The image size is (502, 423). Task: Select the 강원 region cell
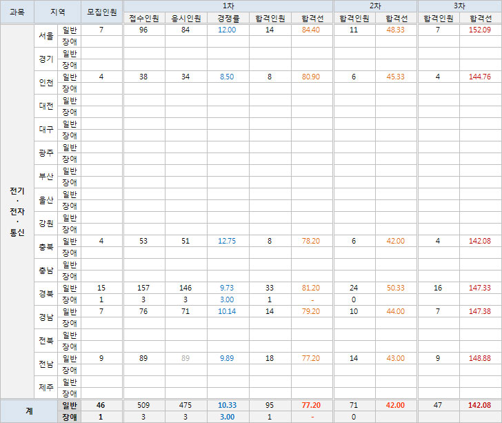(46, 223)
